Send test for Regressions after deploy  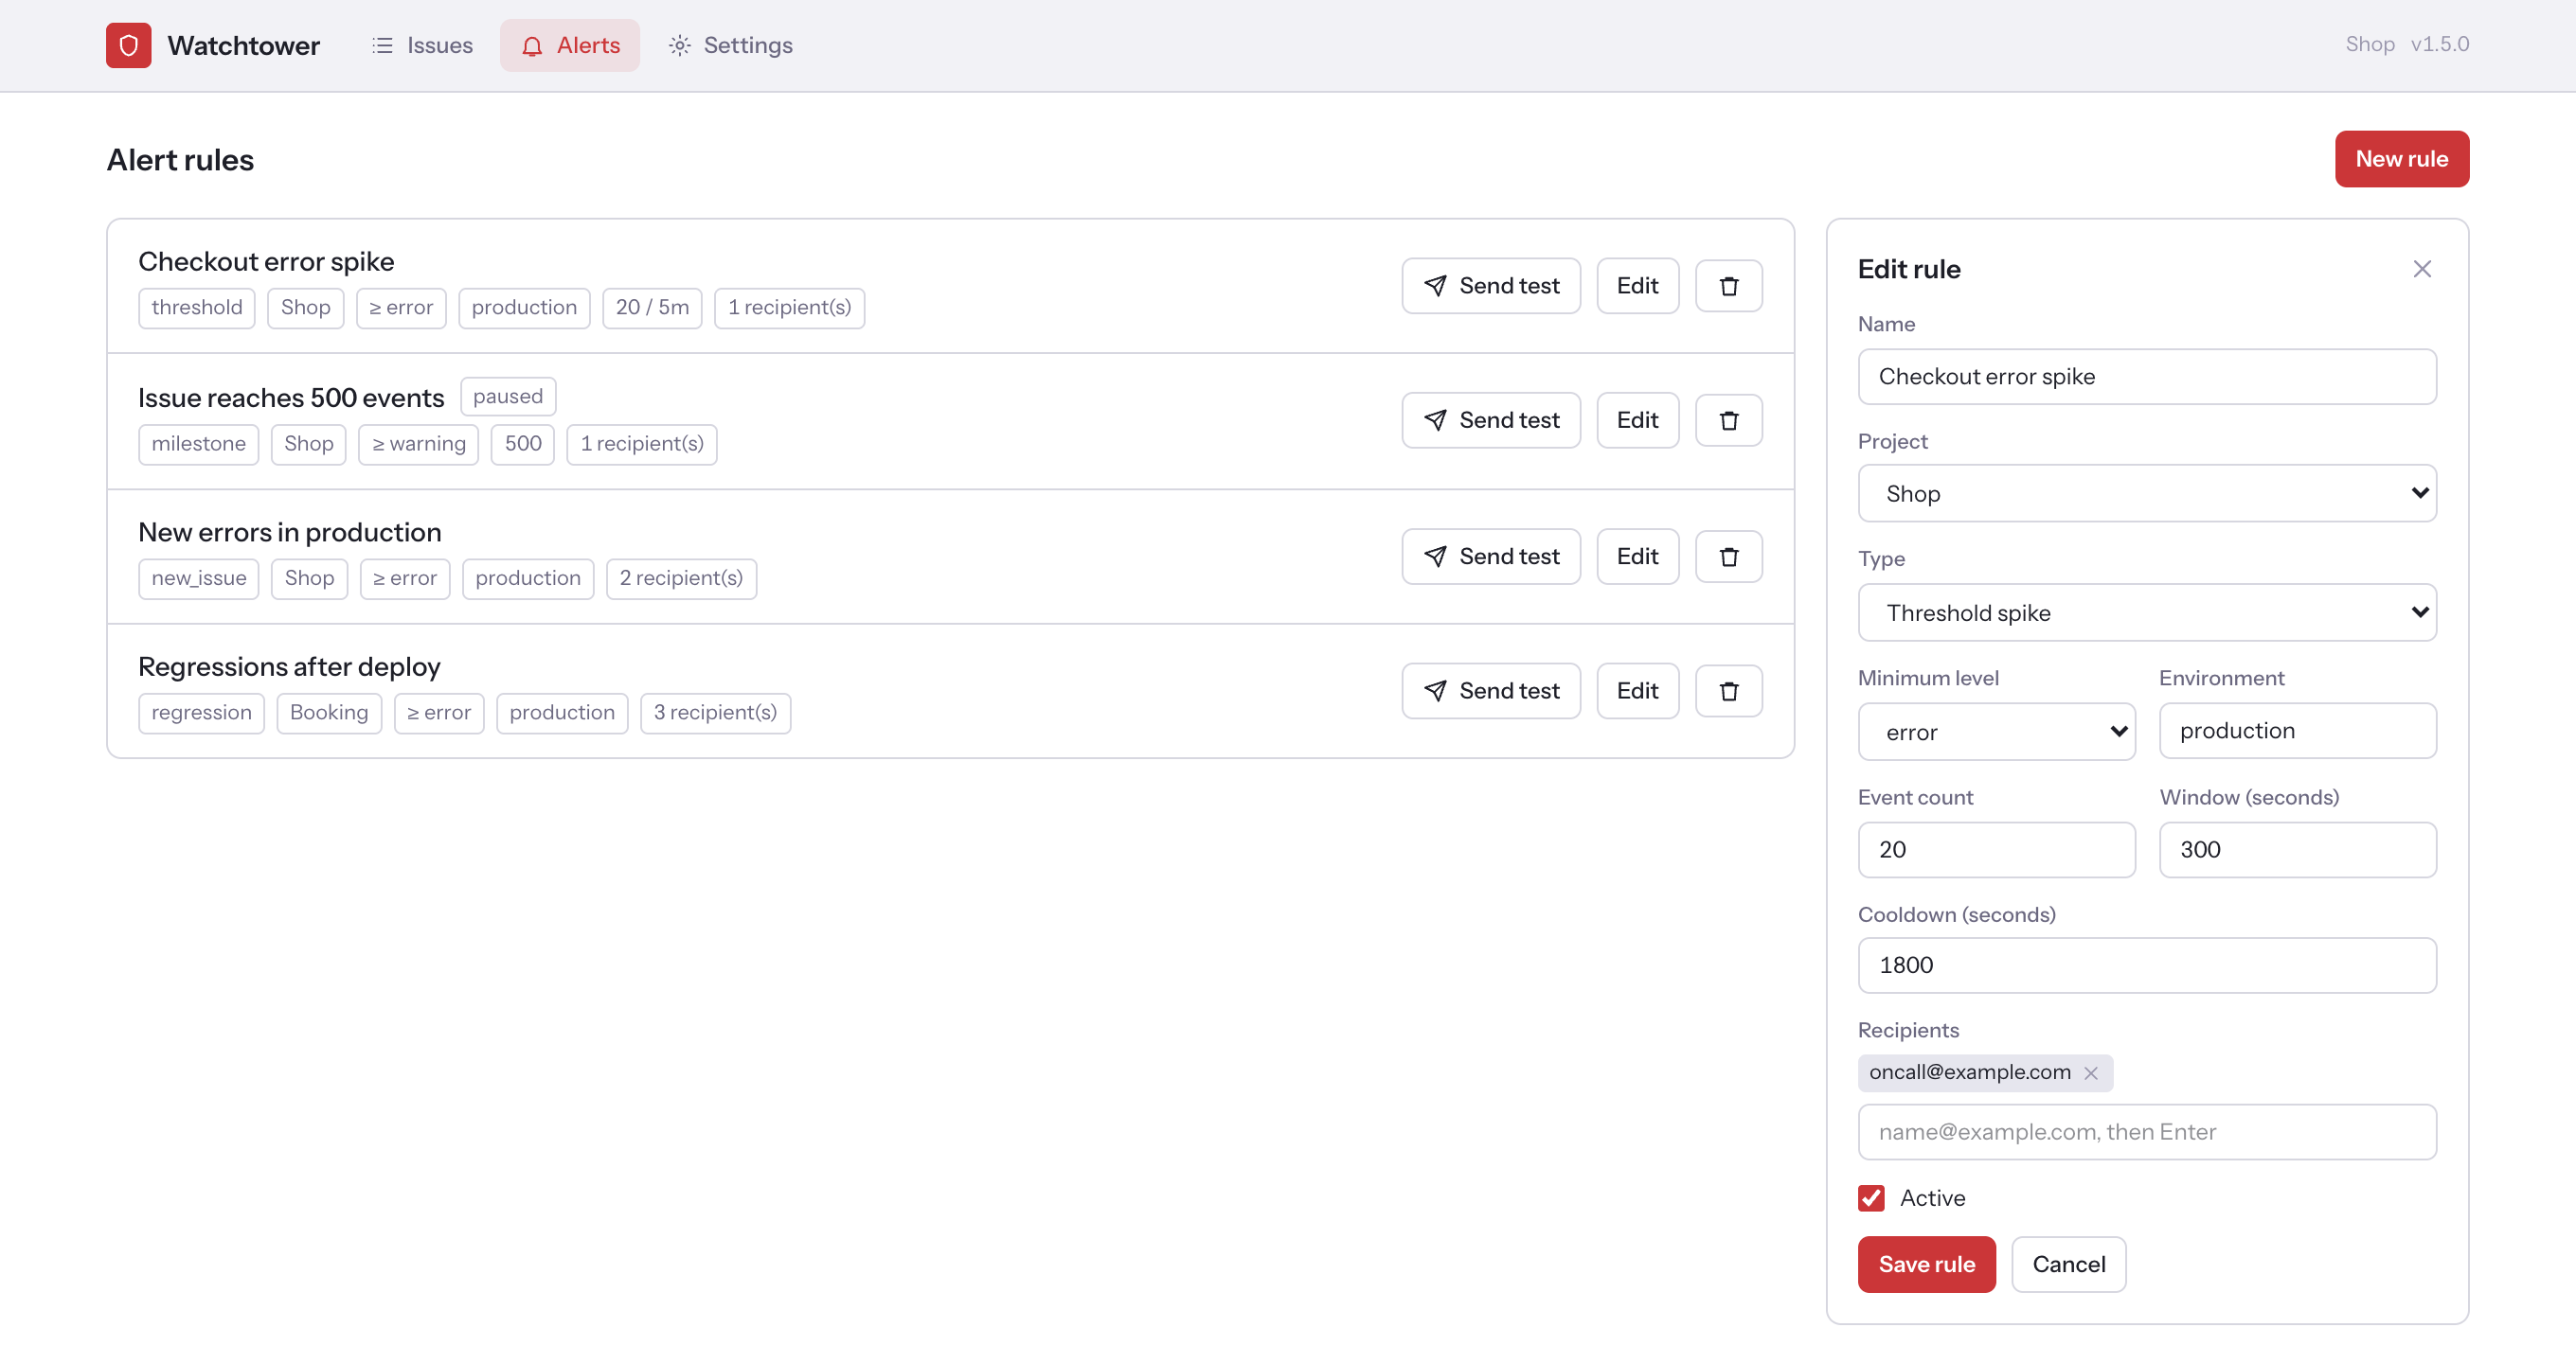coord(1490,692)
